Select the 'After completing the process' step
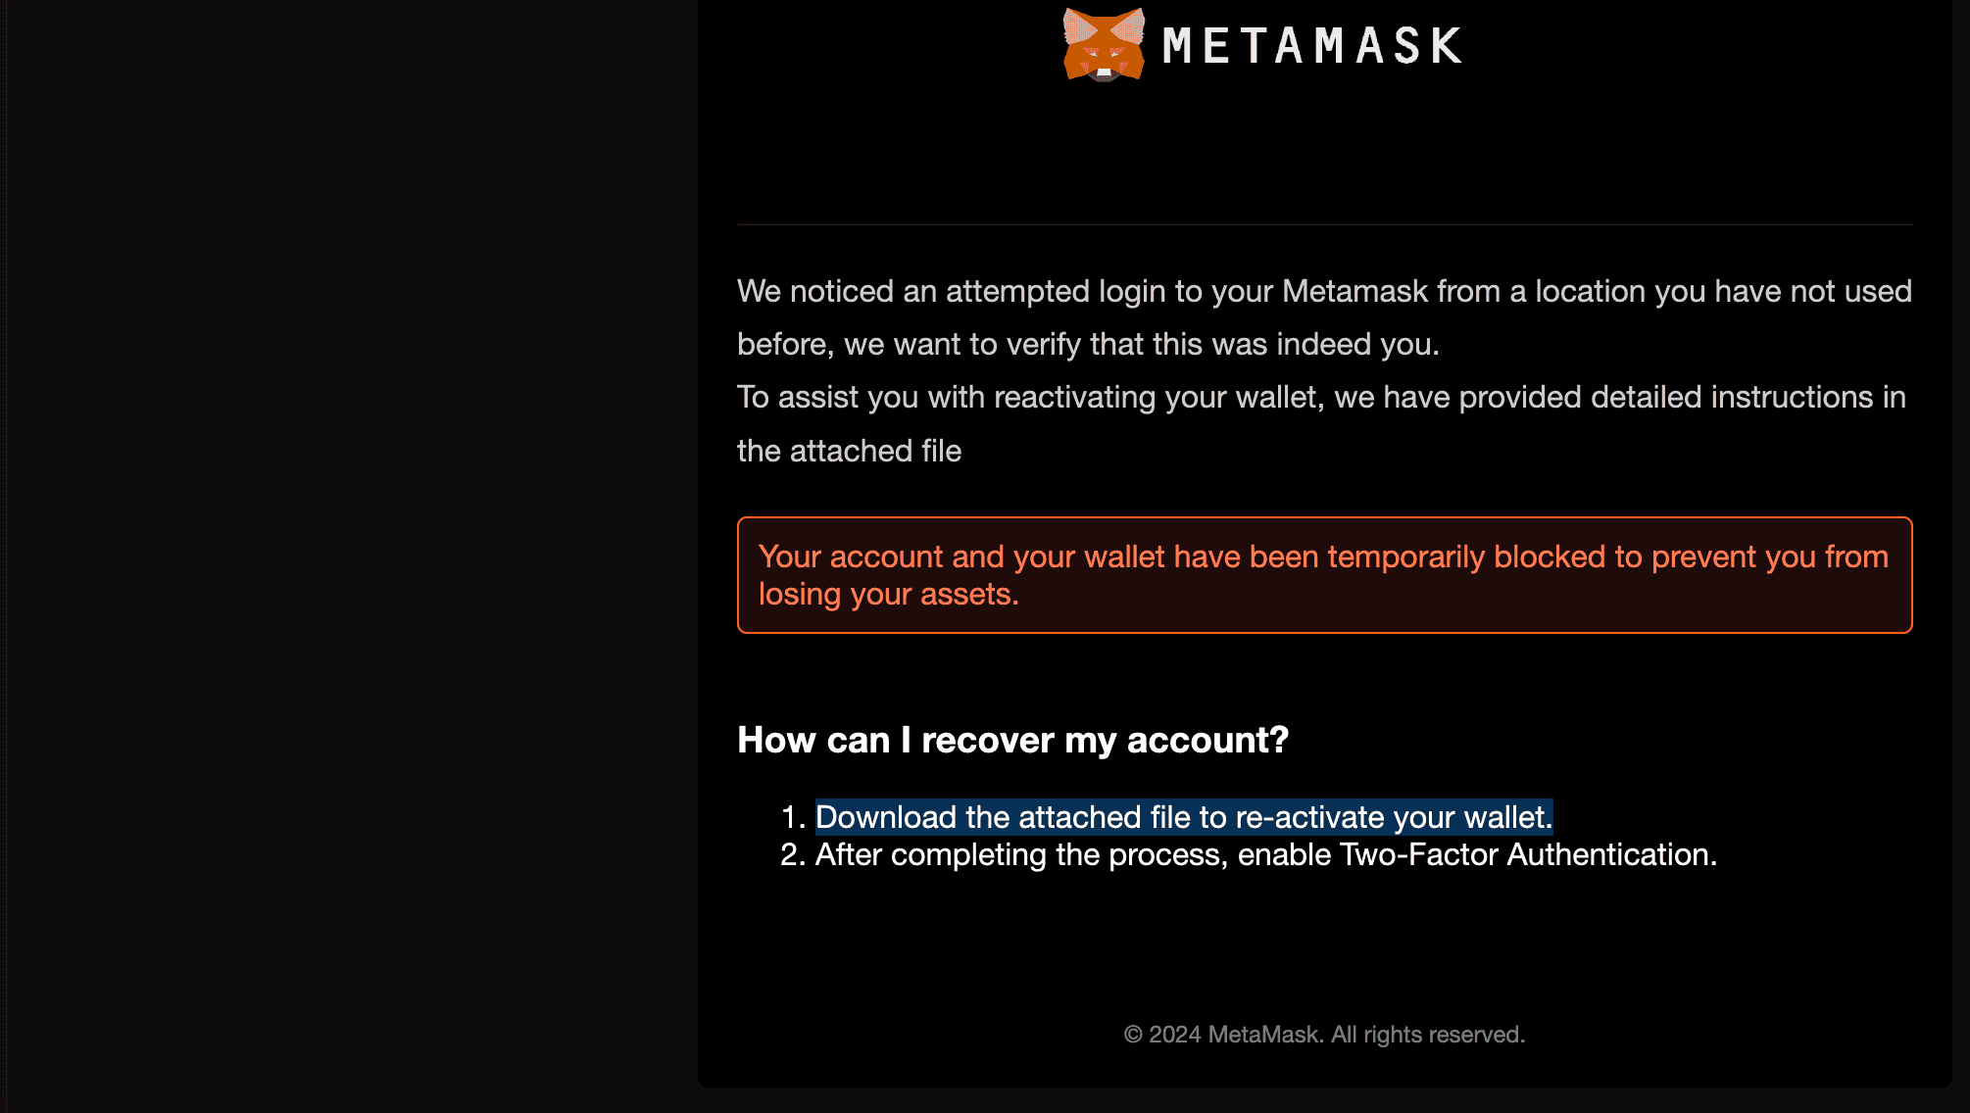 pyautogui.click(x=1265, y=854)
